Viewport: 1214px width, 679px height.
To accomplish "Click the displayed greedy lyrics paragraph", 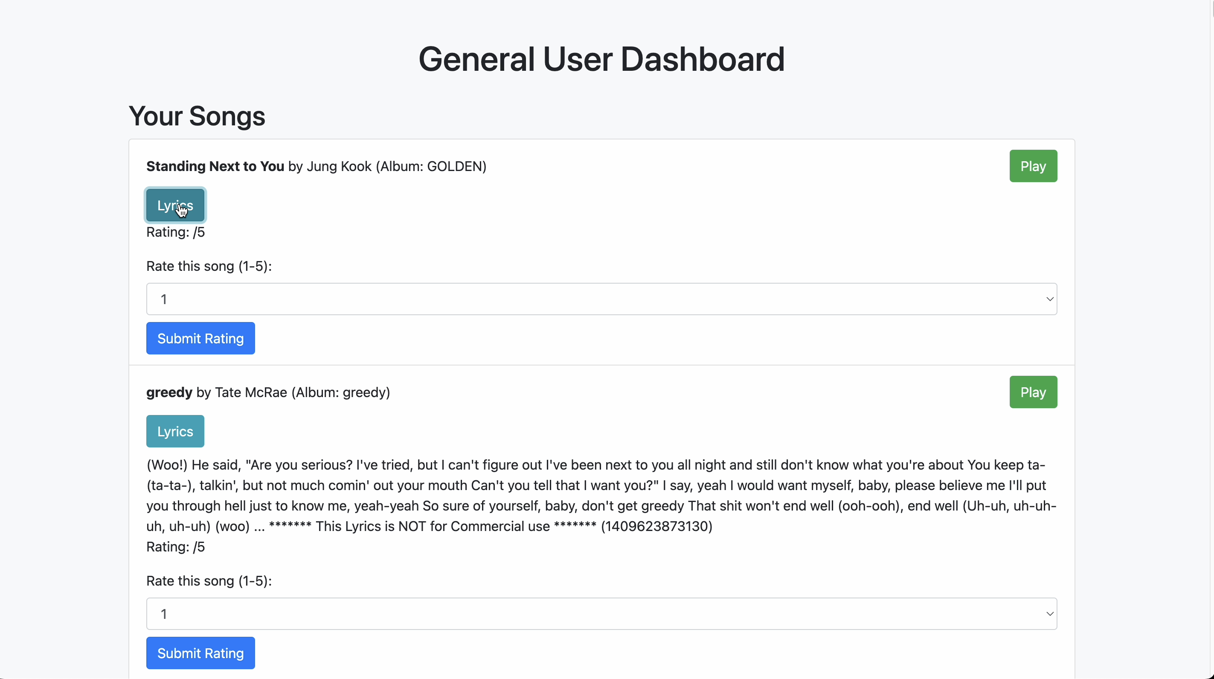I will click(x=601, y=496).
